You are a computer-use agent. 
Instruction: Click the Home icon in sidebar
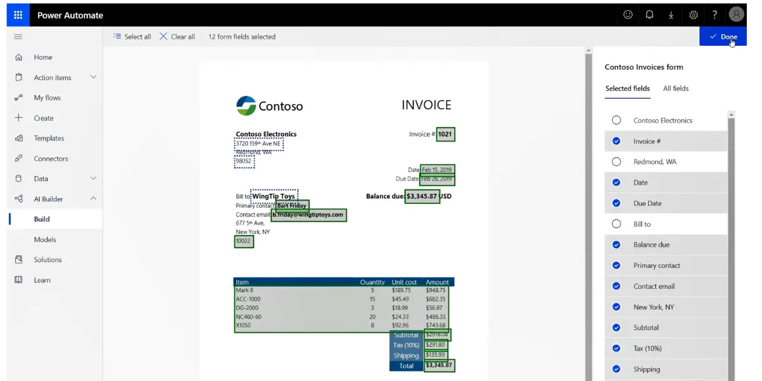18,57
